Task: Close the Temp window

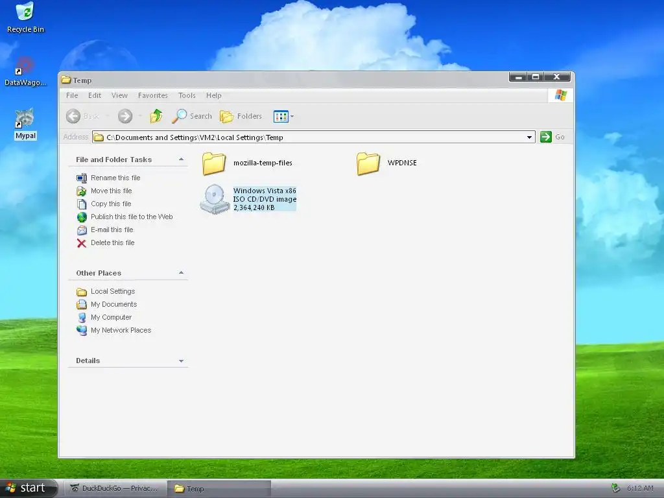Action: pos(557,77)
